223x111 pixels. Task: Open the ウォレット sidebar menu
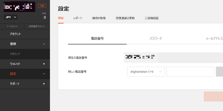25,64
